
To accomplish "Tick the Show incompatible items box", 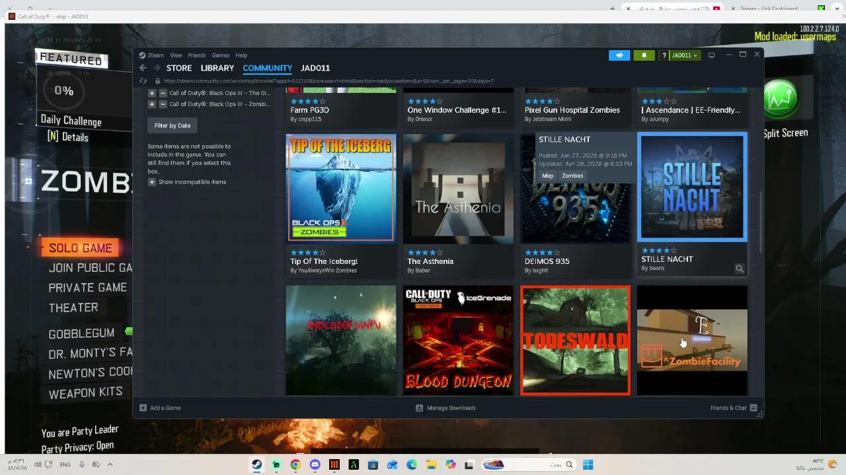I will tap(152, 182).
